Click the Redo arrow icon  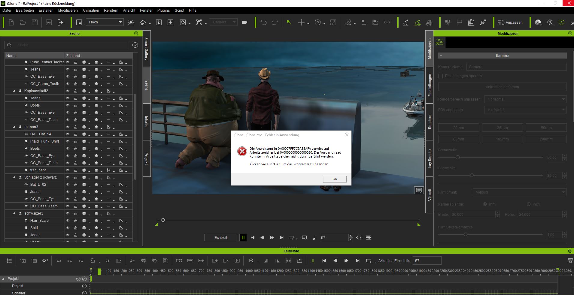pos(275,22)
